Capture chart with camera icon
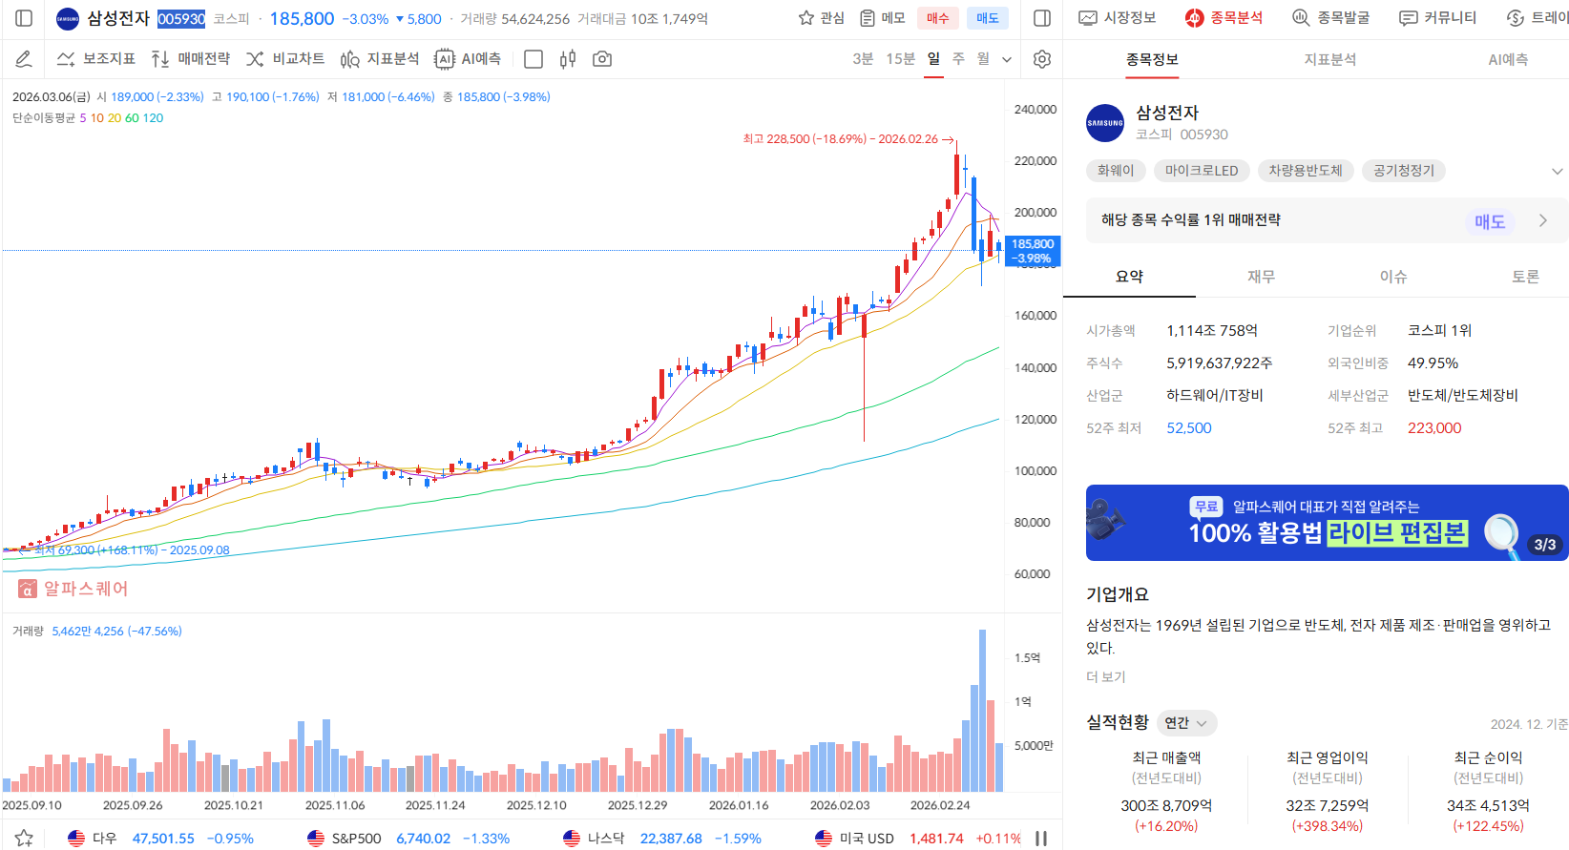1569x850 pixels. [602, 59]
